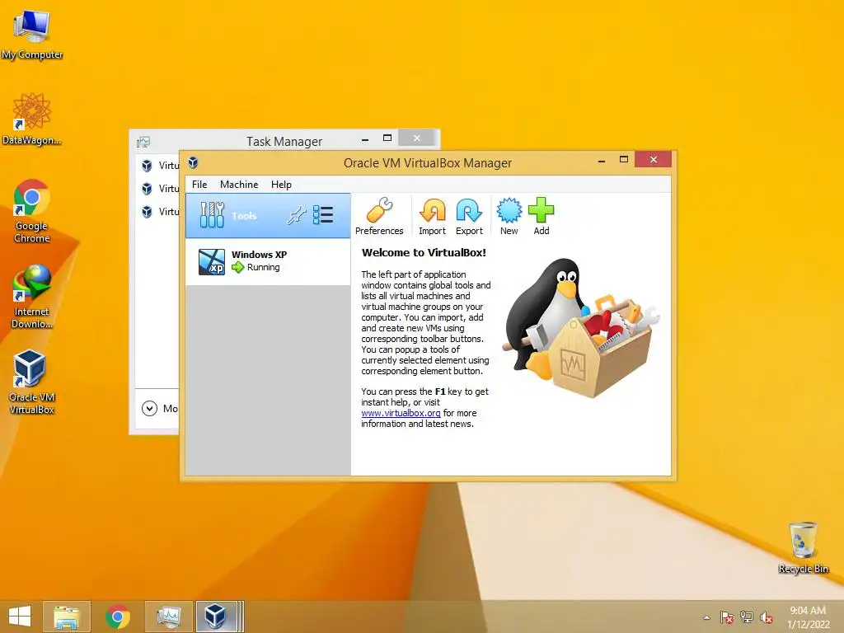Click the pin icon in Tools row
The image size is (844, 633).
(296, 215)
